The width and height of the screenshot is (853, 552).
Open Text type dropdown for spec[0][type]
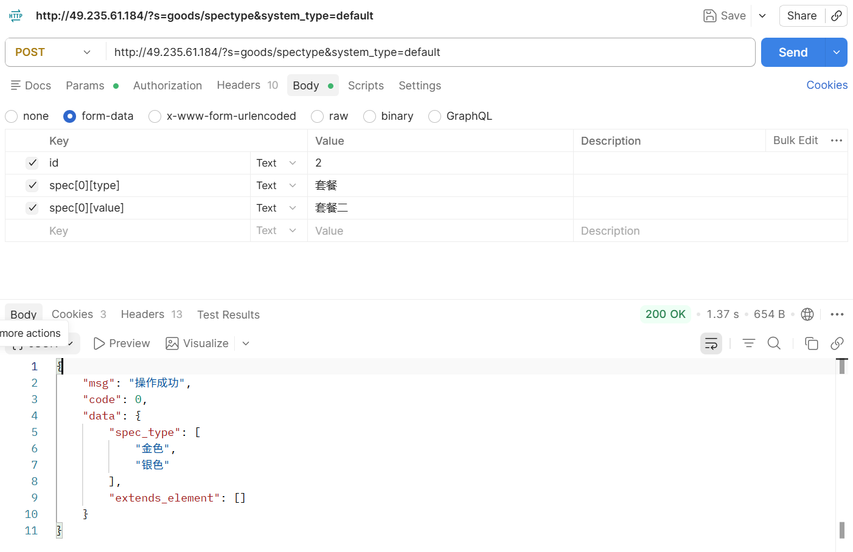coord(277,185)
